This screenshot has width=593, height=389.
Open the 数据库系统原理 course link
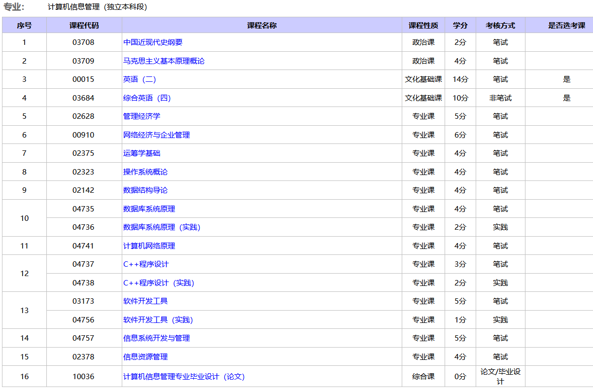pyautogui.click(x=149, y=209)
